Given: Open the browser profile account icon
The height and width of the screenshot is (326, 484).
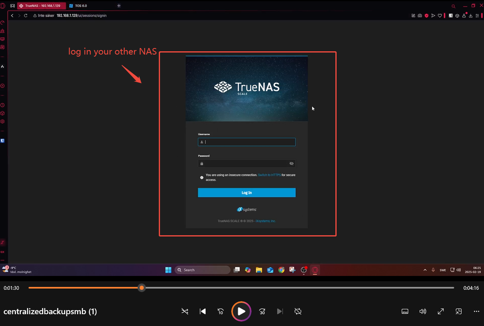Looking at the screenshot, I should click(x=464, y=15).
